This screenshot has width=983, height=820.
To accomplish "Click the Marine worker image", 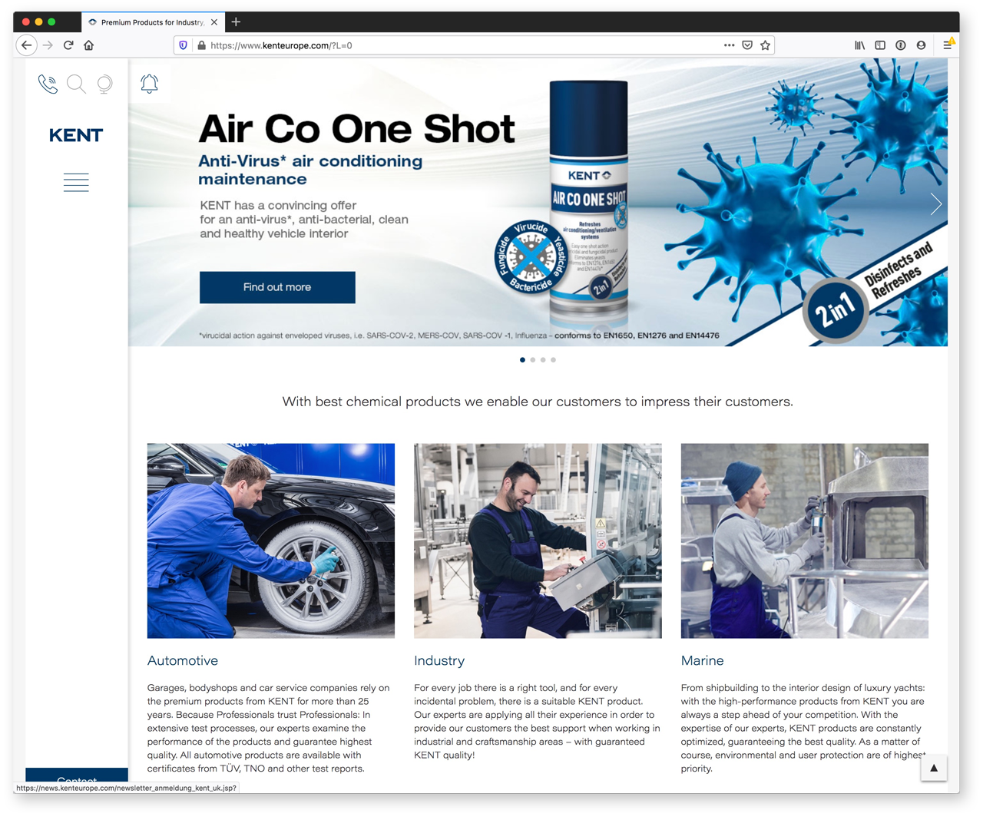I will (805, 541).
